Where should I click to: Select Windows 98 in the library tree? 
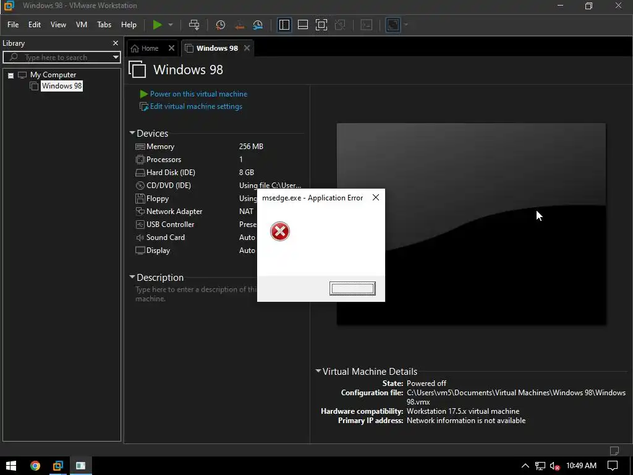pos(62,85)
